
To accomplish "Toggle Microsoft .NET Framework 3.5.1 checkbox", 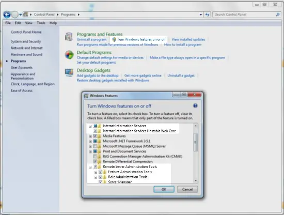I will (x=96, y=141).
